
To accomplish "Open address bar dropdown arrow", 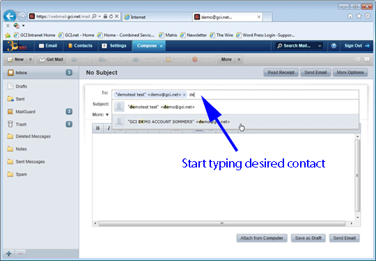I will tap(100, 16).
